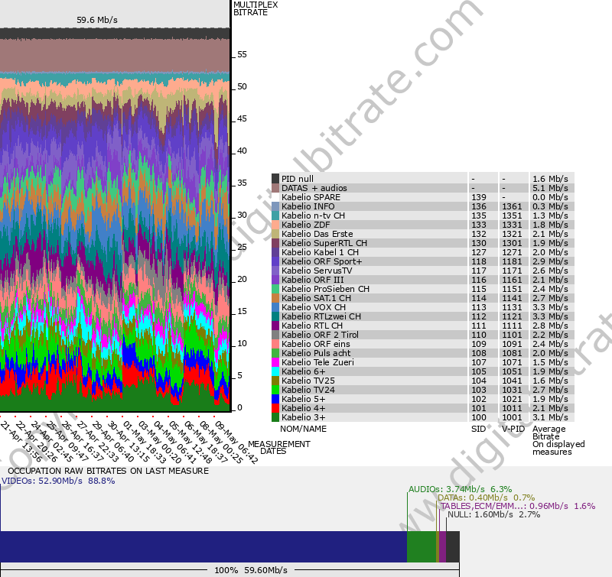Screen dimensions: 612x577
Task: Click the 'Kabelio ORF Sport+' channel name
Action: pos(321,261)
